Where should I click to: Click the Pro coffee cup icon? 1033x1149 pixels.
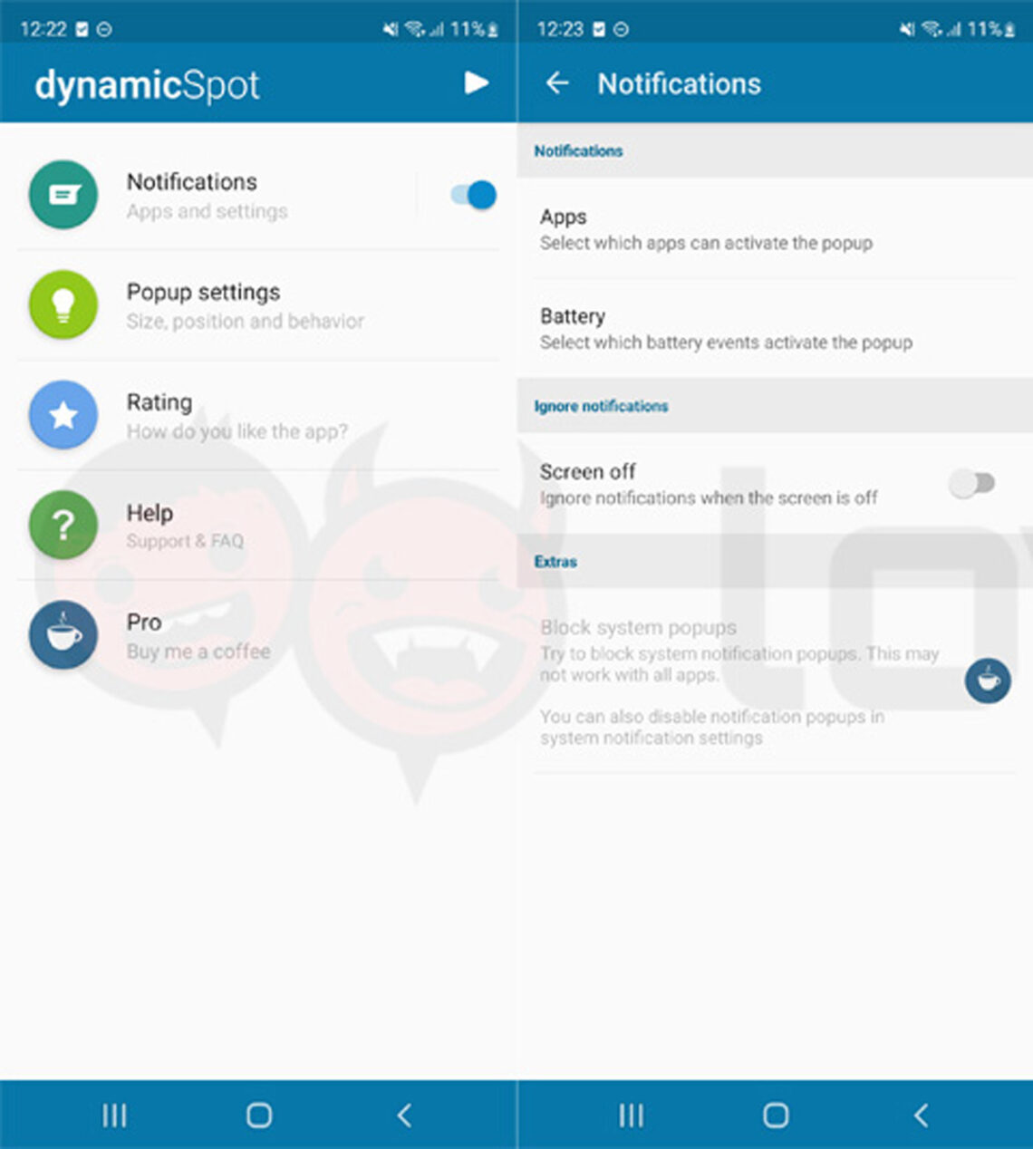point(62,635)
